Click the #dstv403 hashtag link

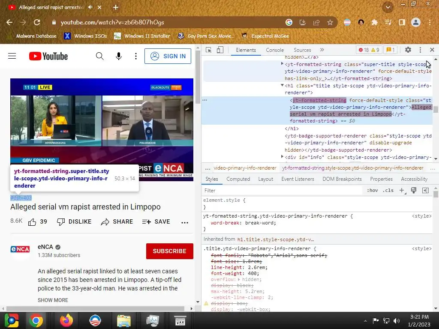pos(21,198)
